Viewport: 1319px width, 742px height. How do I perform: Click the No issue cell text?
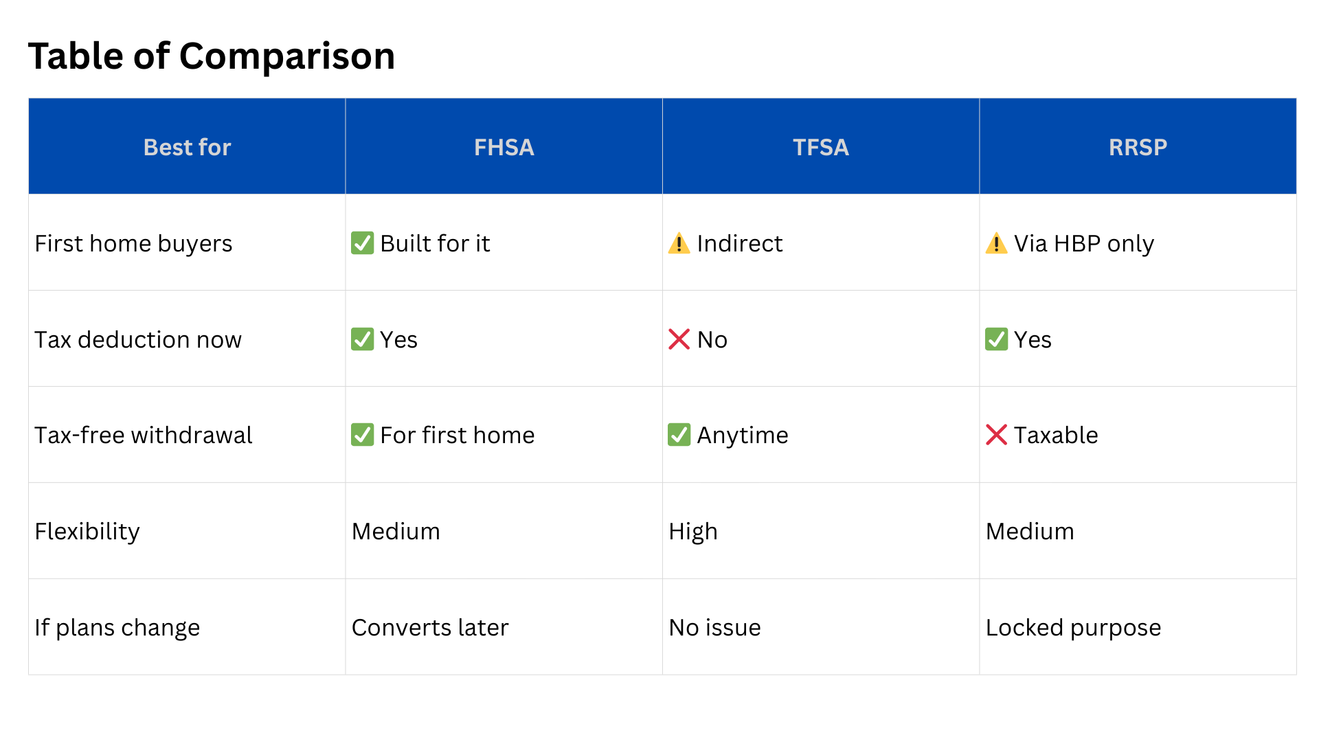point(714,627)
